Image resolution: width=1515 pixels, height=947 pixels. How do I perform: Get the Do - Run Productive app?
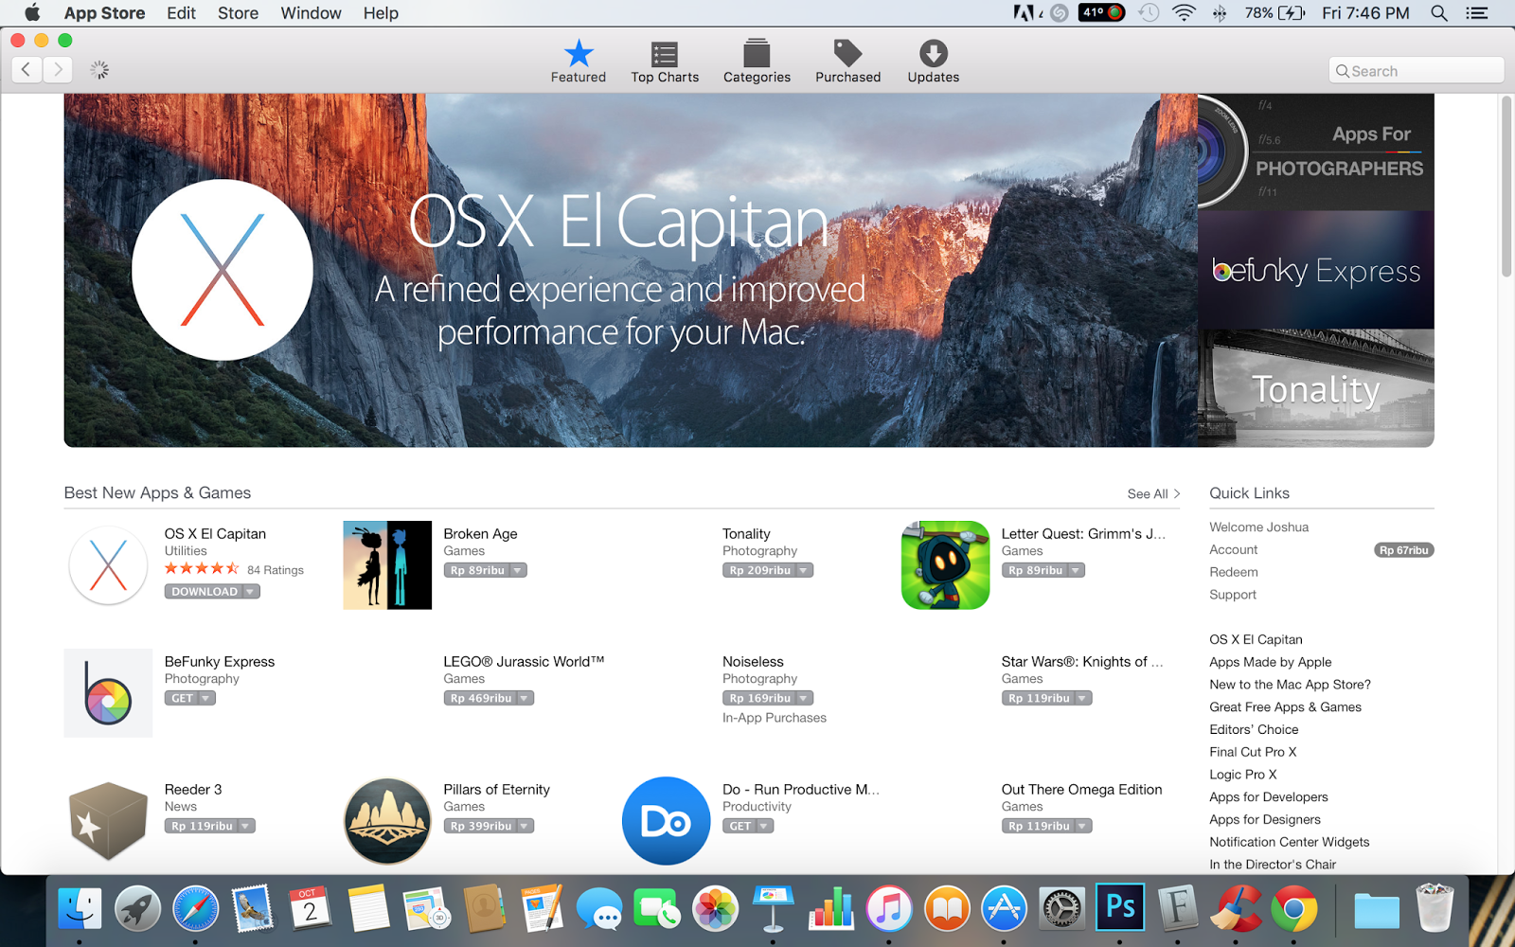[x=740, y=826]
